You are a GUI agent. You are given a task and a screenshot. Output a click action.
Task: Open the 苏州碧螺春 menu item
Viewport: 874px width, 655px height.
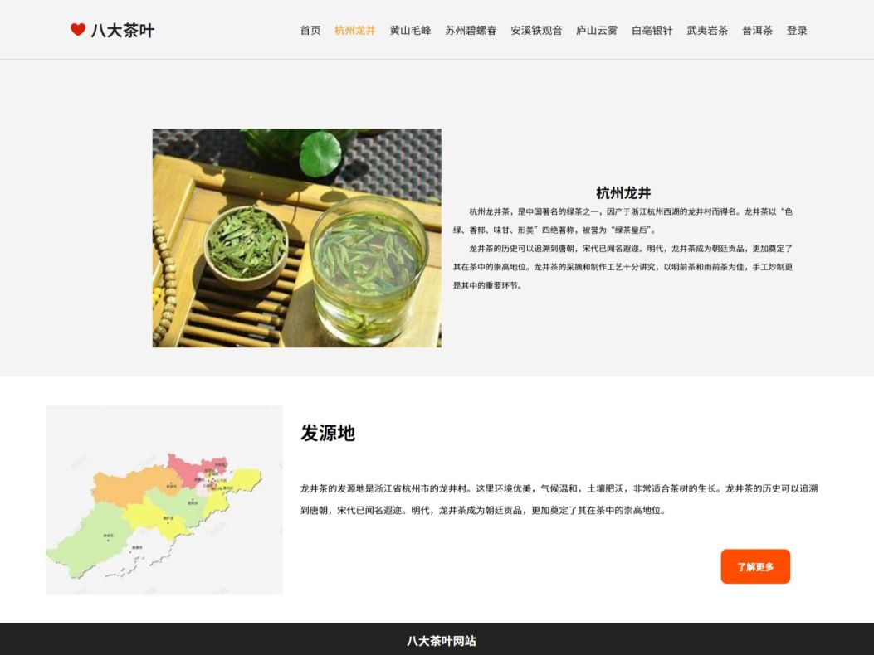(x=471, y=30)
